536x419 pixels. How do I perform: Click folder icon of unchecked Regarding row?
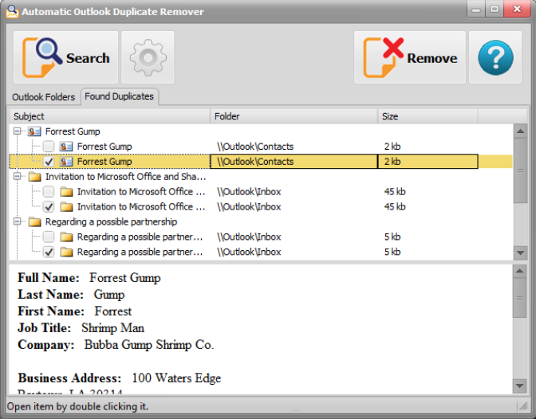point(66,237)
